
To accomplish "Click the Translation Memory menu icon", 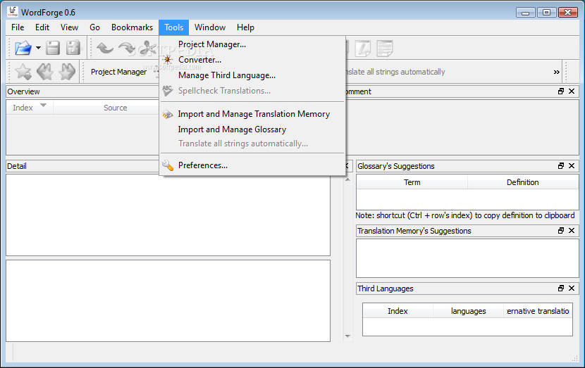I will click(x=168, y=115).
